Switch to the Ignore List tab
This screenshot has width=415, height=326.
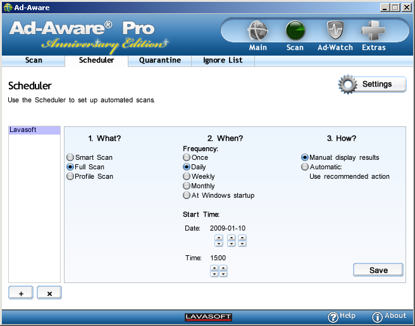(223, 60)
